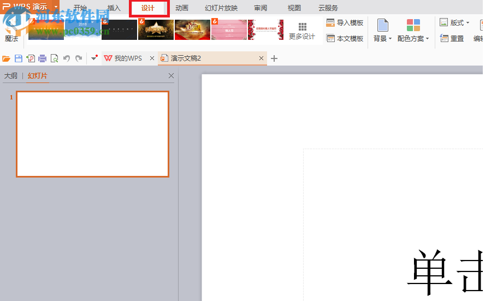Click the plus button to add new tab
This screenshot has width=491, height=301.
(274, 58)
